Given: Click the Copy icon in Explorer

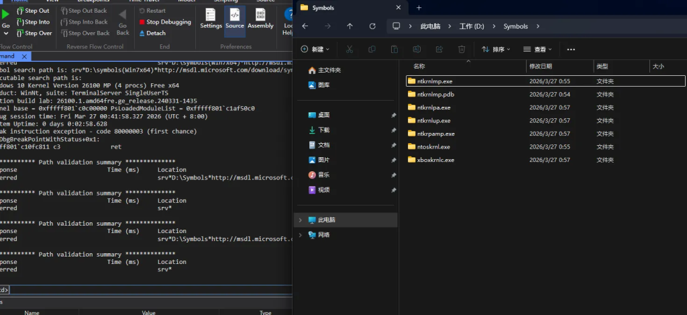Looking at the screenshot, I should click(x=372, y=49).
